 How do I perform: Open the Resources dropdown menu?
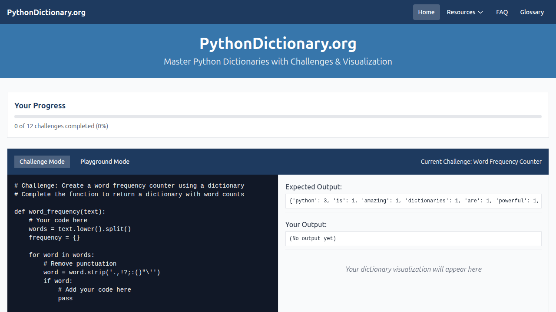pyautogui.click(x=465, y=12)
